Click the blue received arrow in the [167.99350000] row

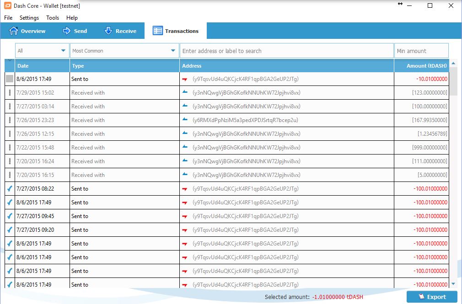(x=185, y=119)
